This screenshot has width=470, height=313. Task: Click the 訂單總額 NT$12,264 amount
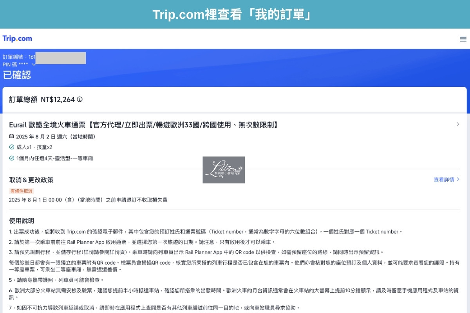42,99
